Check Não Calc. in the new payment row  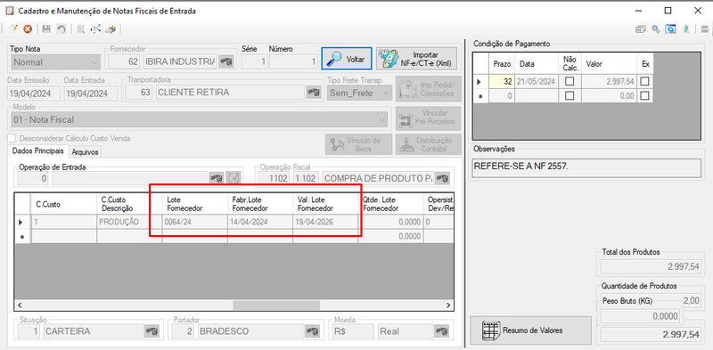click(570, 96)
